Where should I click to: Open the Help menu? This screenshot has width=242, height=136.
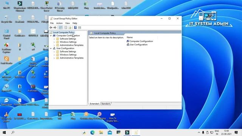pos(75,23)
